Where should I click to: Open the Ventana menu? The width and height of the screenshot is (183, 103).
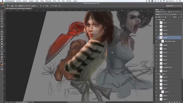coord(69,1)
